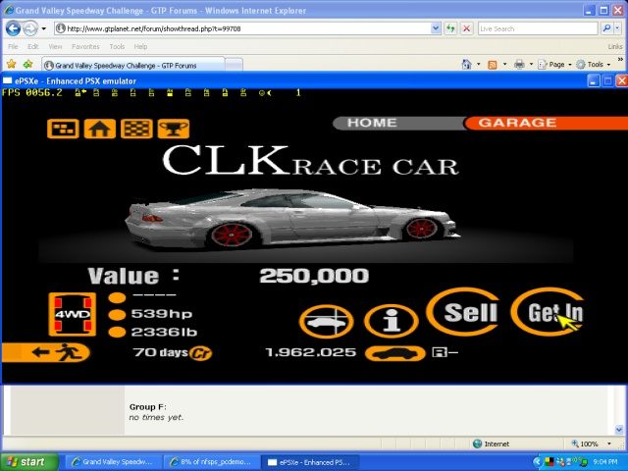Click the checkered flag race icon
This screenshot has width=628, height=471.
click(135, 129)
